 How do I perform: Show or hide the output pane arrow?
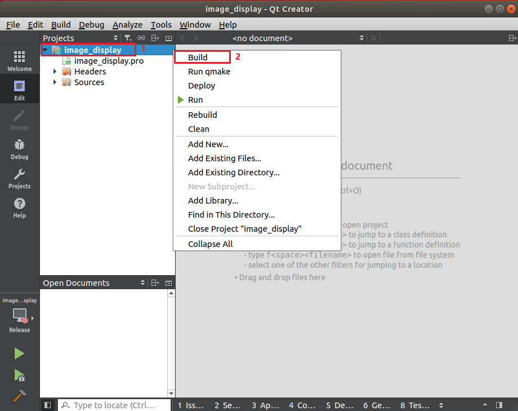tap(485, 405)
